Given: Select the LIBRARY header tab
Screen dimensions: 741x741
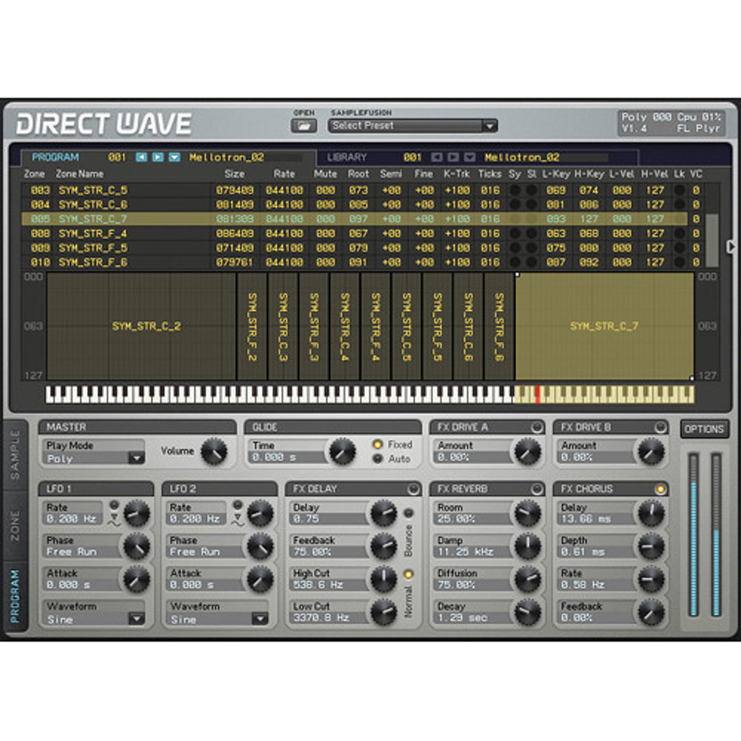Looking at the screenshot, I should (346, 157).
